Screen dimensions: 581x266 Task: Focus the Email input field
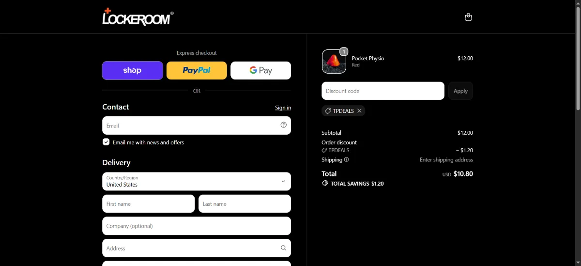197,125
